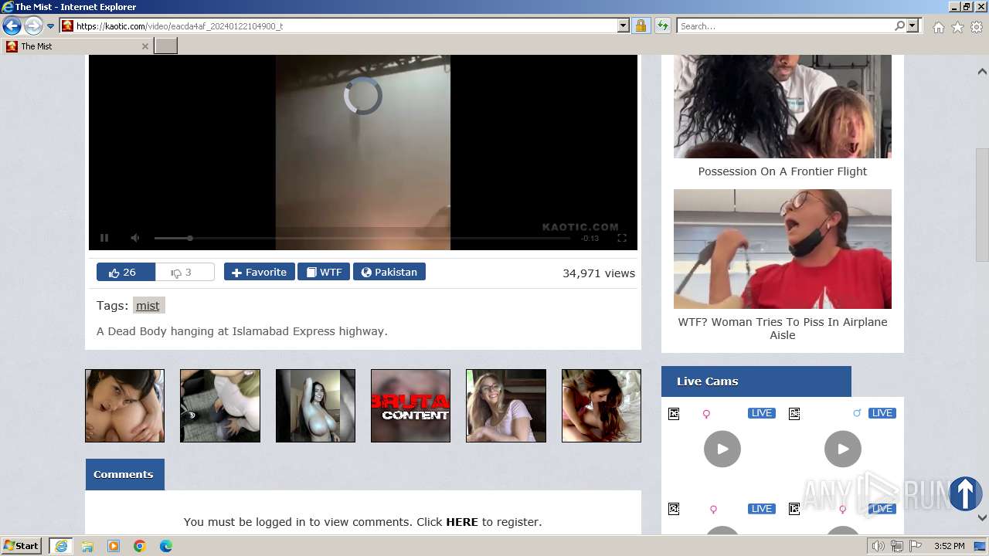
Task: Open the browser Tools gear menu
Action: (976, 27)
